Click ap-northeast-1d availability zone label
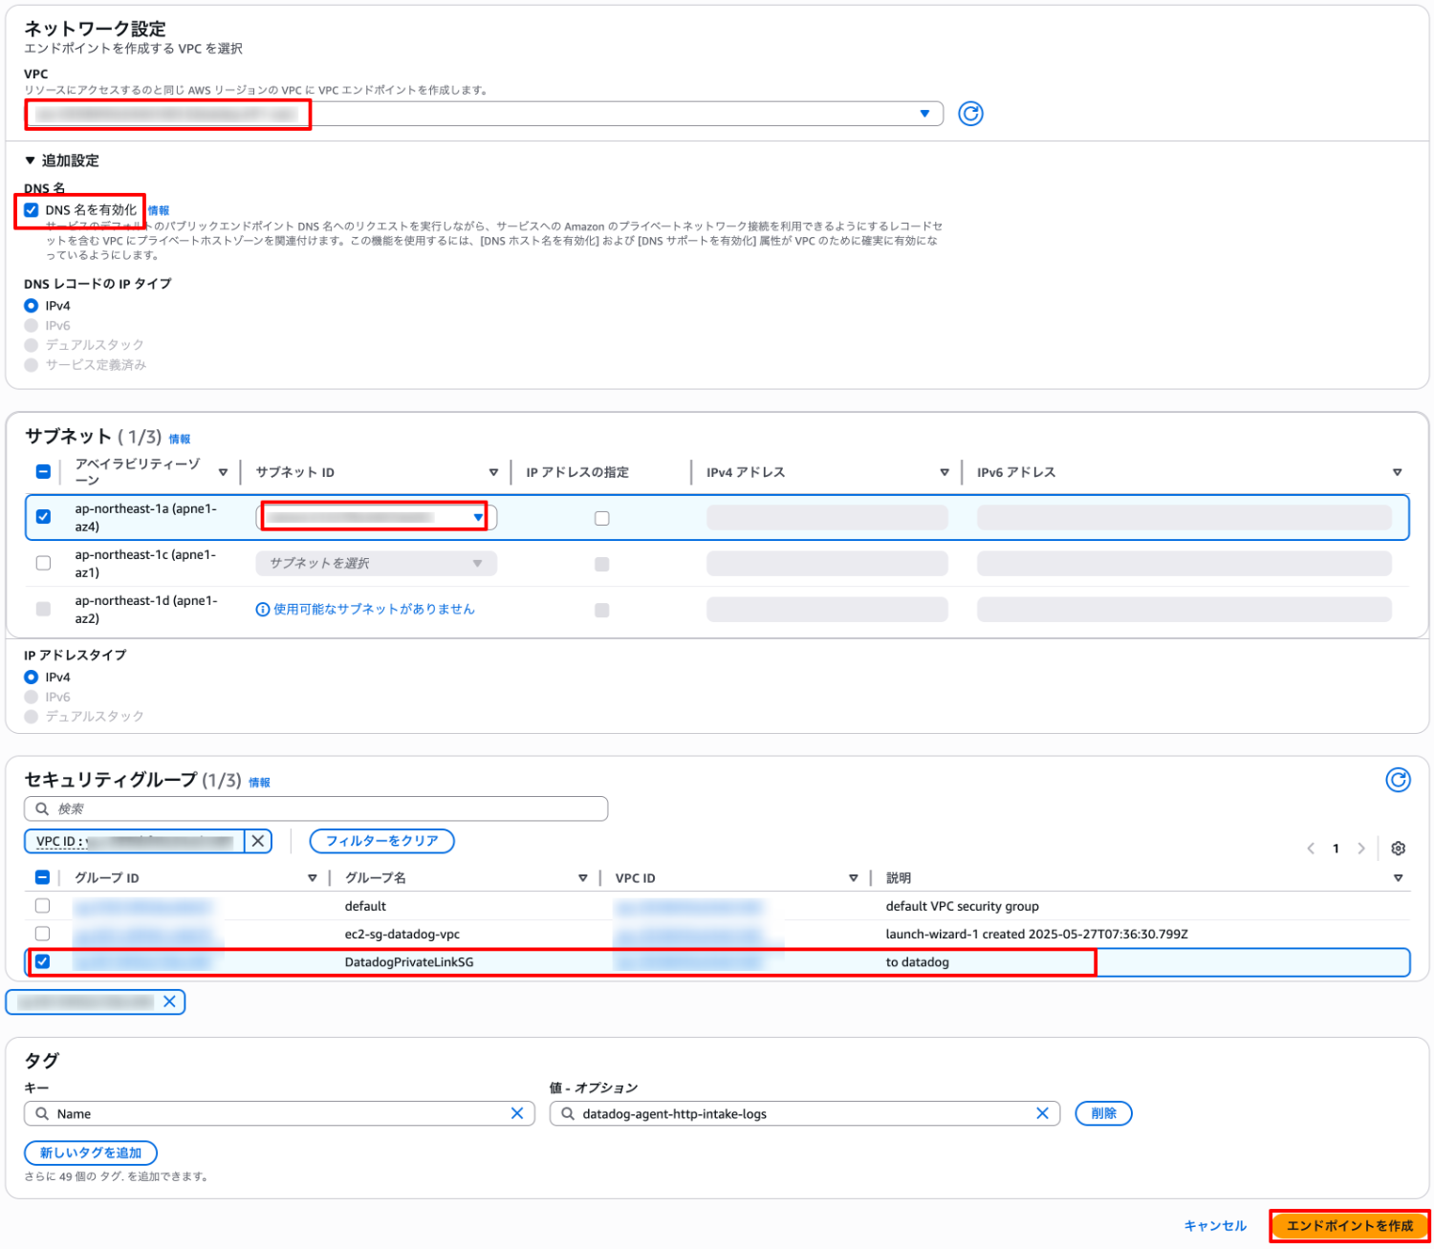Image resolution: width=1434 pixels, height=1249 pixels. [146, 610]
